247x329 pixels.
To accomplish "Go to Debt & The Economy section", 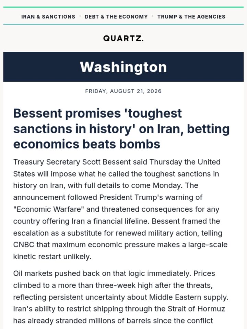I will [116, 17].
